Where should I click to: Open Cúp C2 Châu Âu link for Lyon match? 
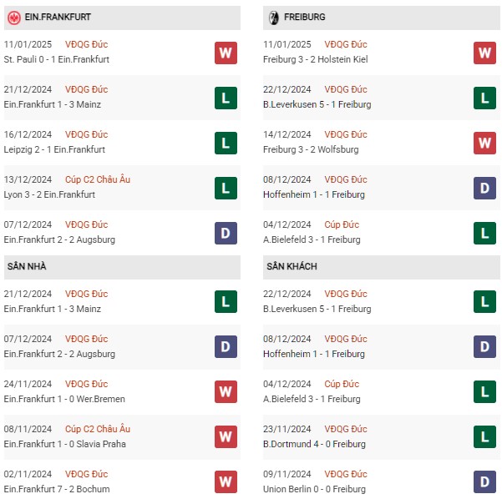[98, 179]
